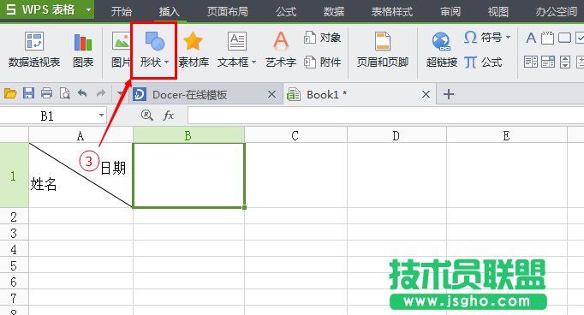Select row 5 header

pyautogui.click(x=15, y=265)
